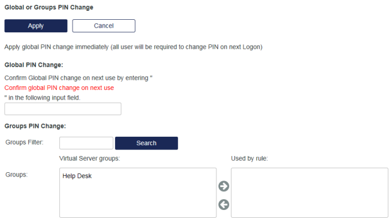Select Help Desk in Virtual Server groups
The image size is (391, 219).
click(x=77, y=176)
